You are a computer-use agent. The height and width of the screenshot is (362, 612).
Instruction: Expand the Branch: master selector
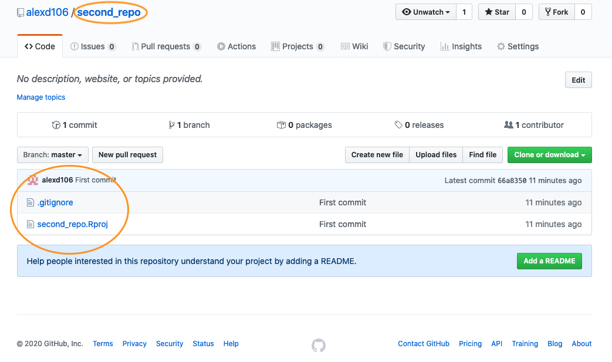click(x=53, y=155)
